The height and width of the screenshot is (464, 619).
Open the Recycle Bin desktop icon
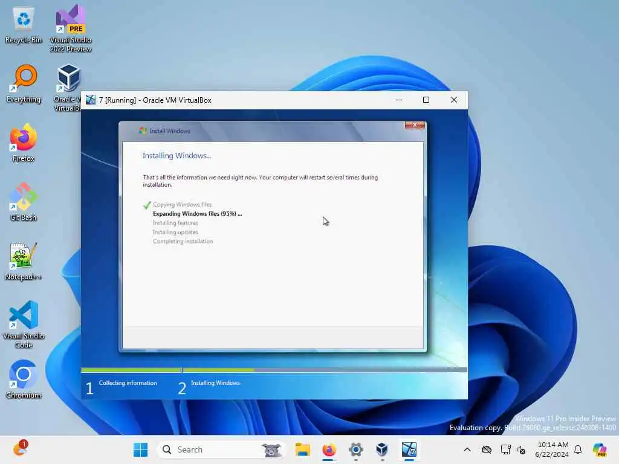click(x=24, y=25)
